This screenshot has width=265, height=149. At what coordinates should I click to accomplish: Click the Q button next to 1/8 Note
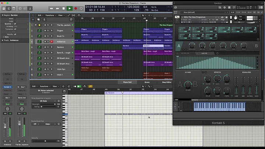pos(59,101)
